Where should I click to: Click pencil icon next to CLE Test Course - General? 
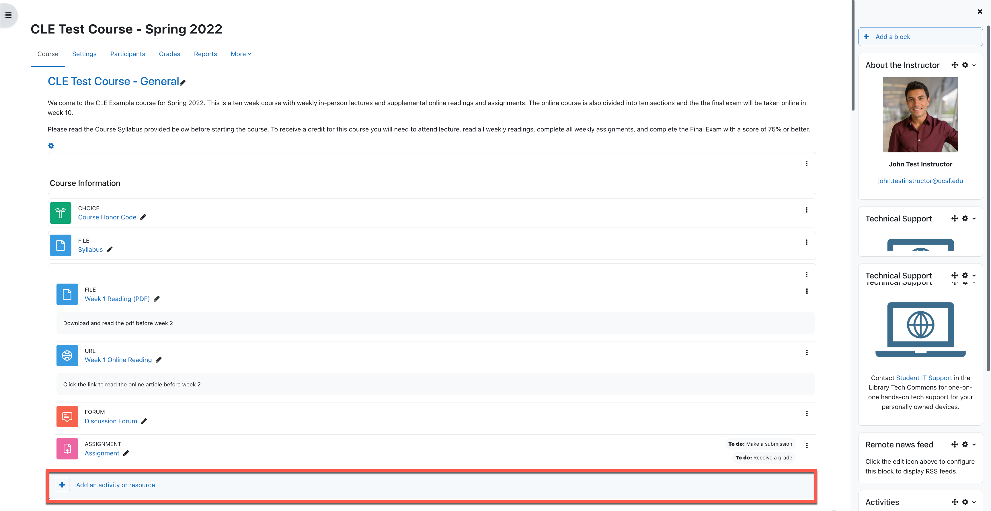coord(183,82)
